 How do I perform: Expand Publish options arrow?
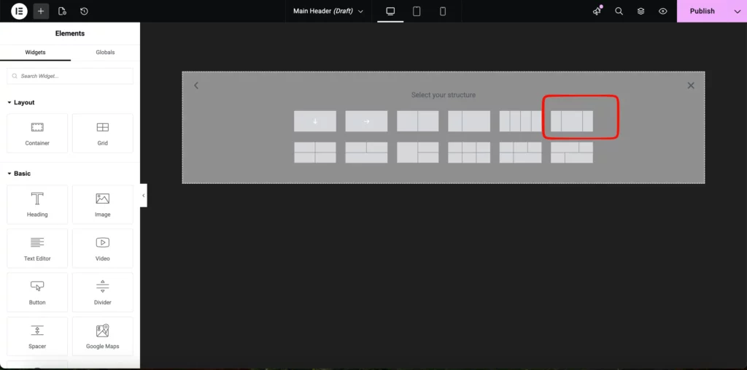point(737,11)
